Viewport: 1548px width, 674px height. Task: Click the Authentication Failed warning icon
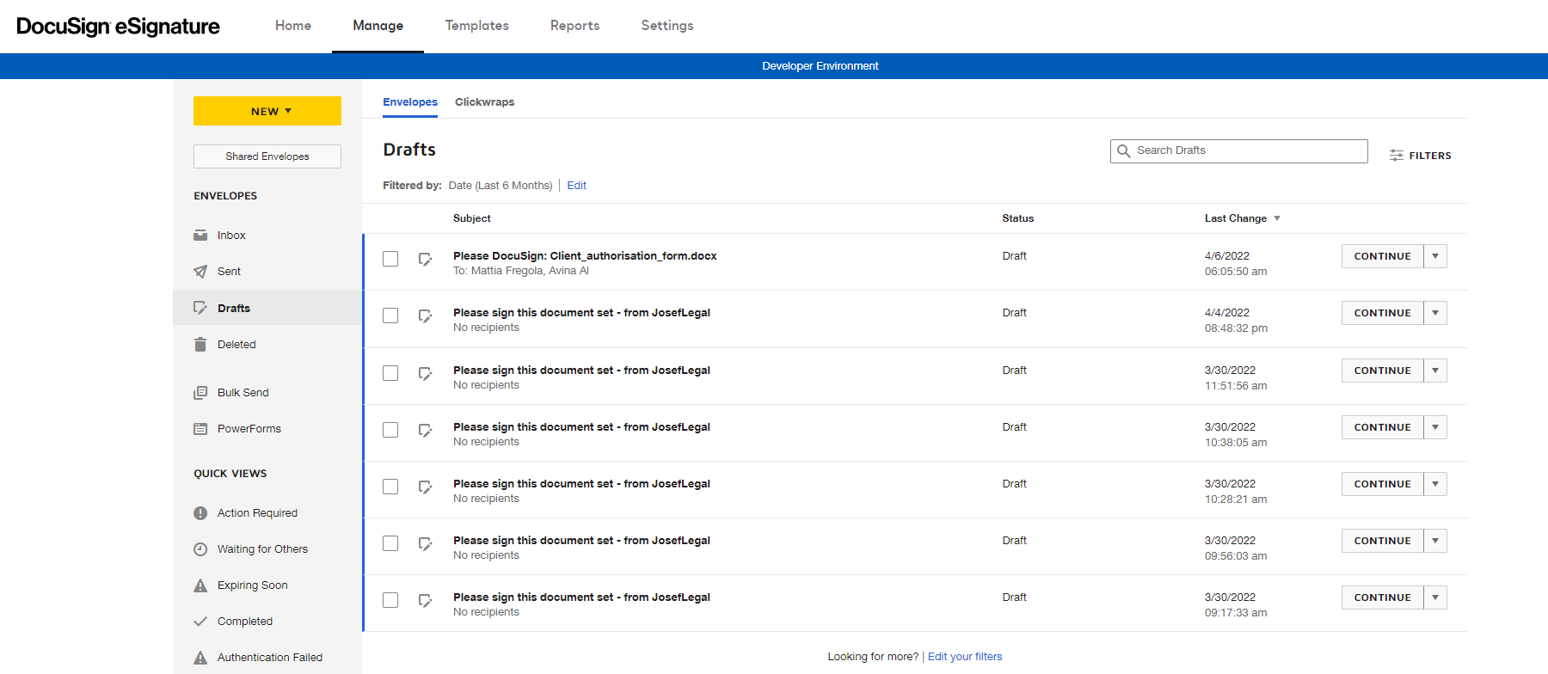[200, 658]
